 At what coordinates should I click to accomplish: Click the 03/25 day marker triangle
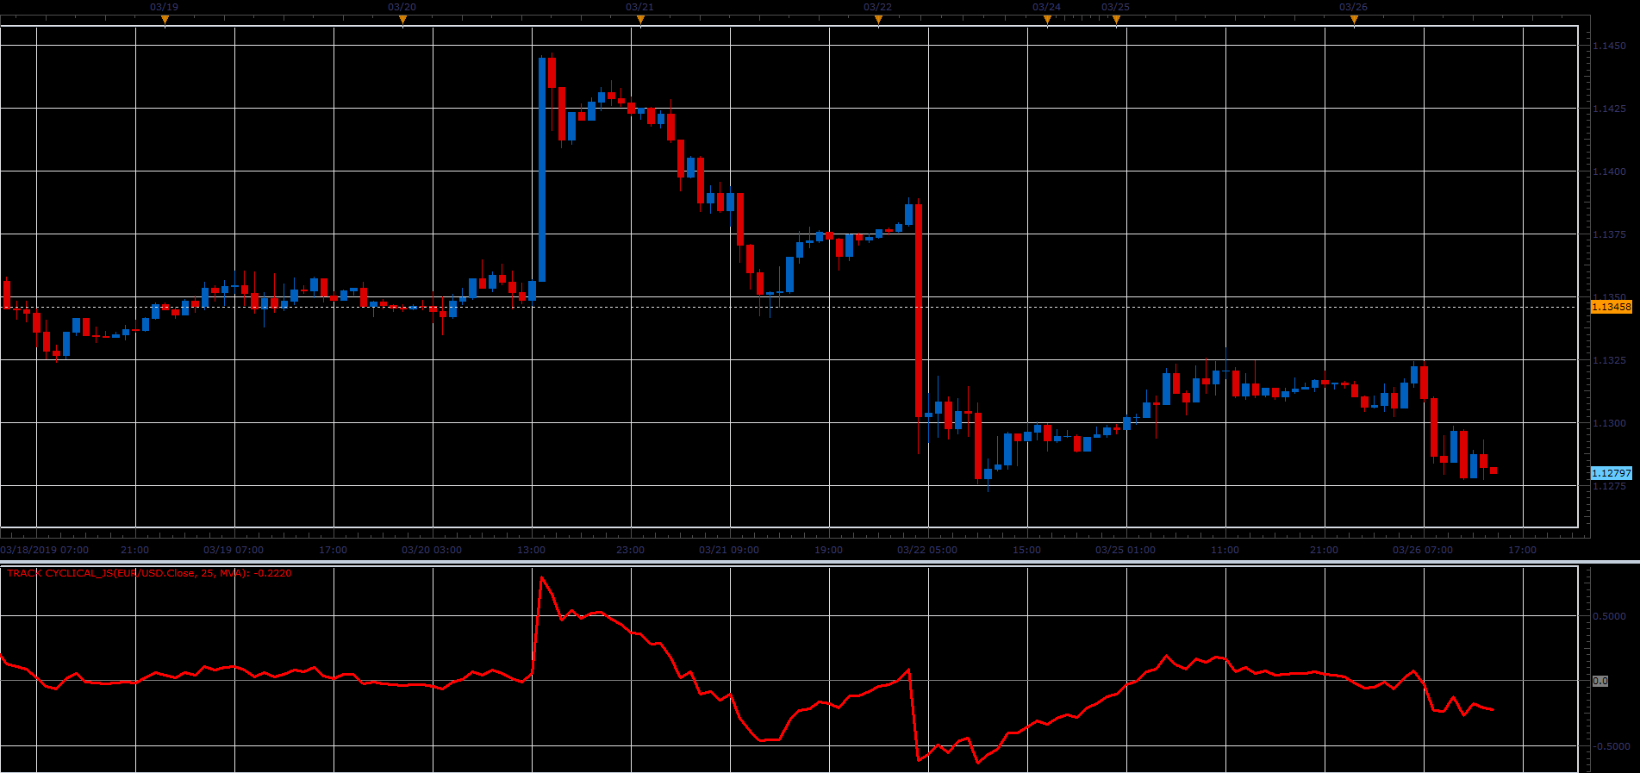point(1116,19)
